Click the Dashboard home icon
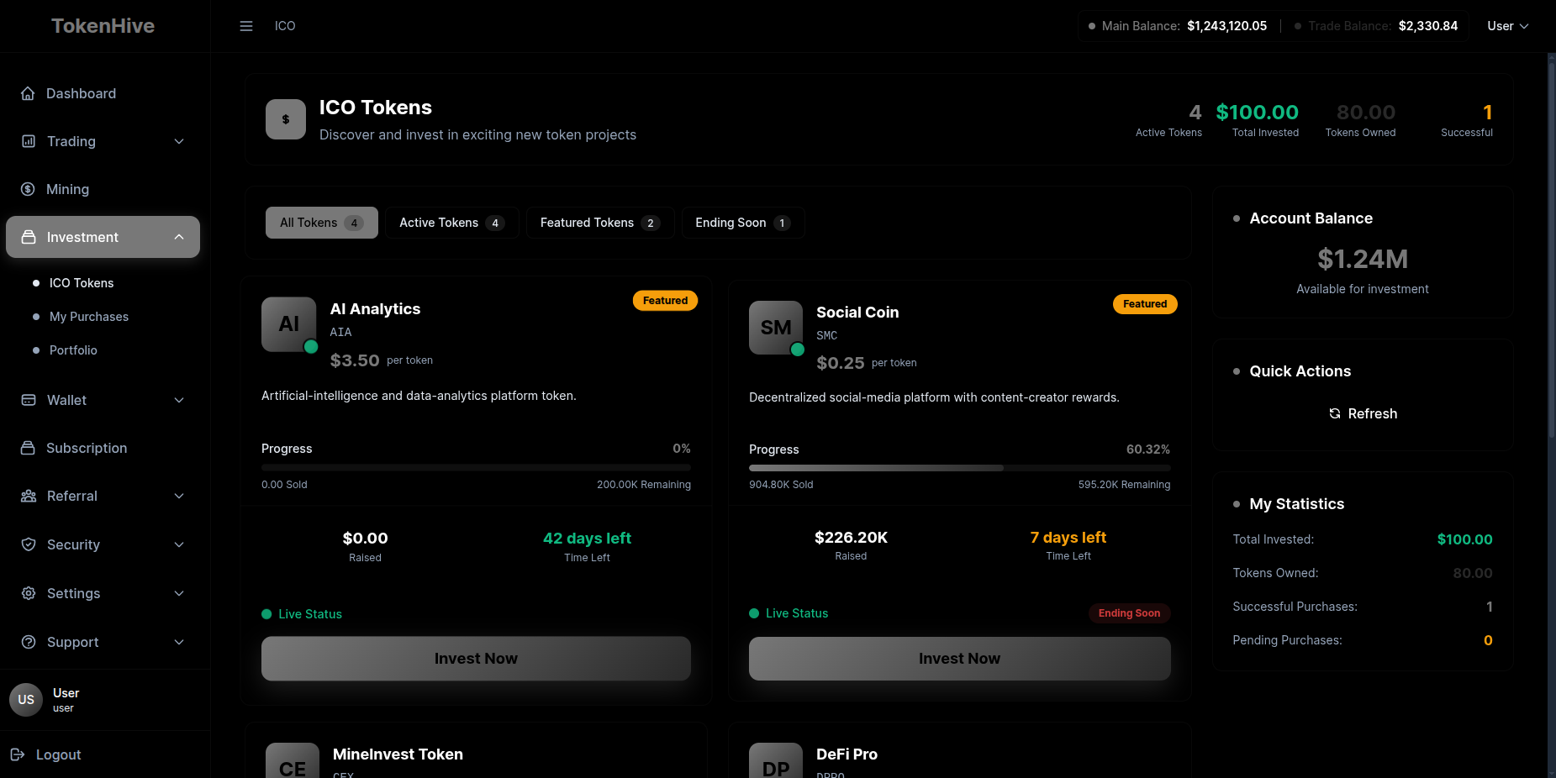The height and width of the screenshot is (778, 1556). tap(28, 93)
